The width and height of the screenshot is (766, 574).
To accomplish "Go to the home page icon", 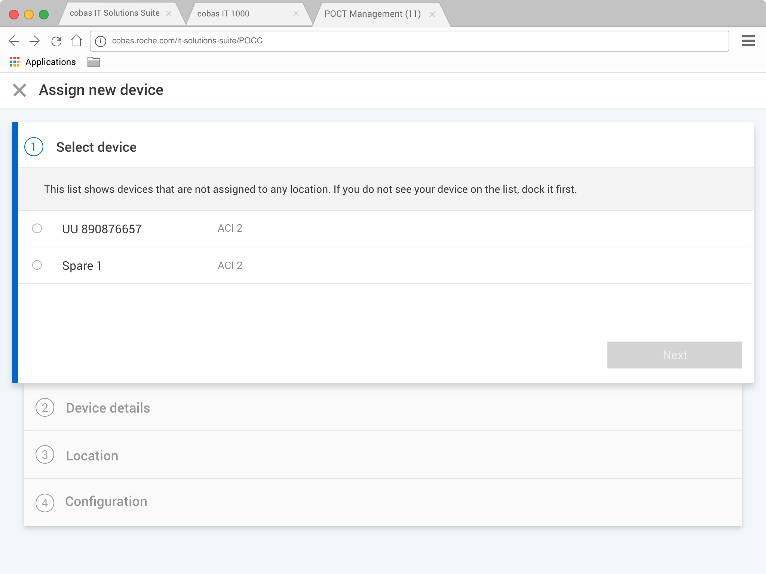I will 77,40.
